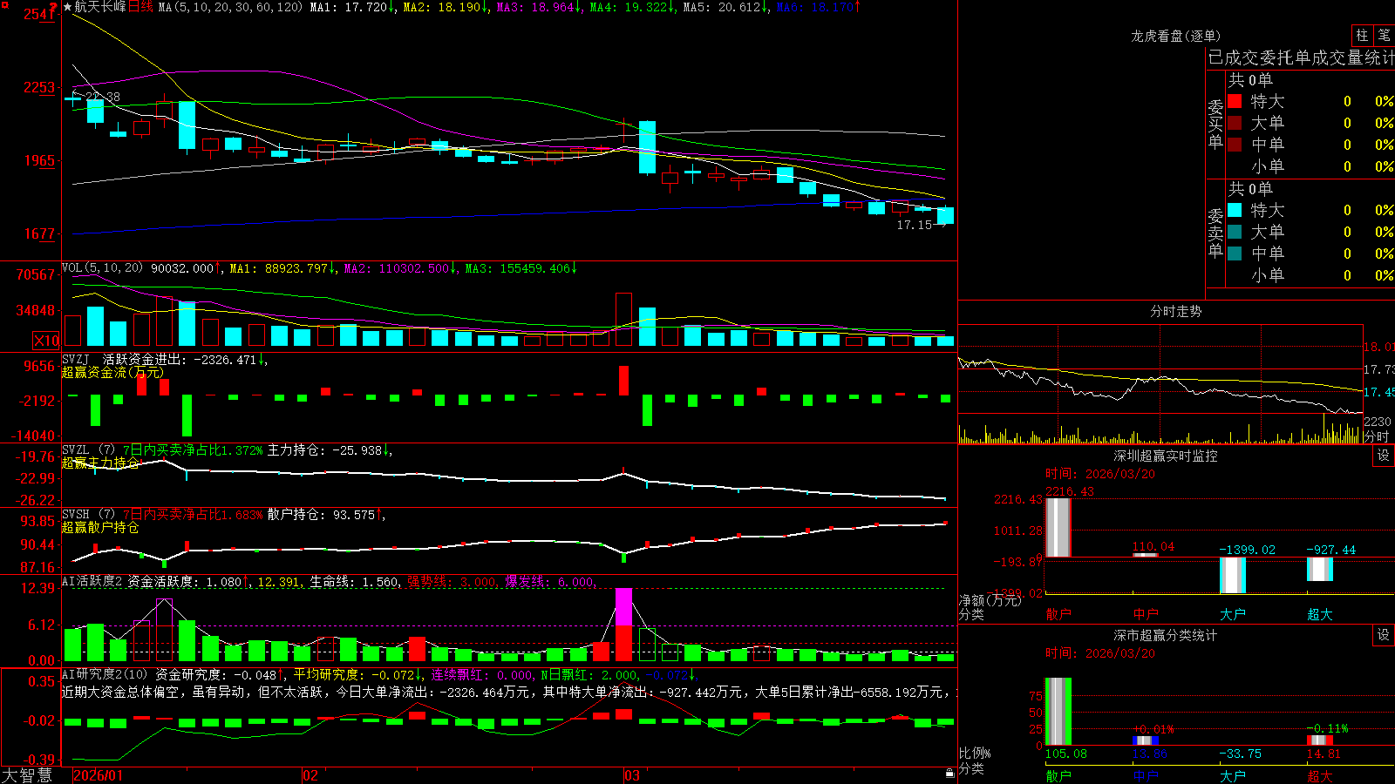The width and height of the screenshot is (1395, 784).
Task: Click the 已成交委托单成交量统计 header
Action: click(1302, 57)
